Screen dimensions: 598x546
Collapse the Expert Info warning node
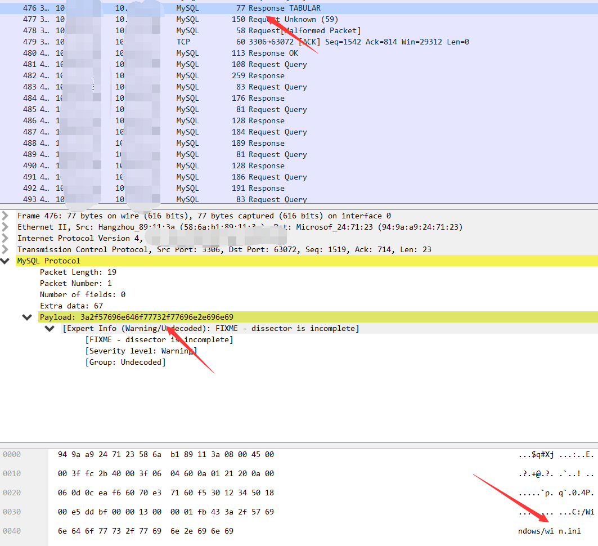tap(50, 329)
